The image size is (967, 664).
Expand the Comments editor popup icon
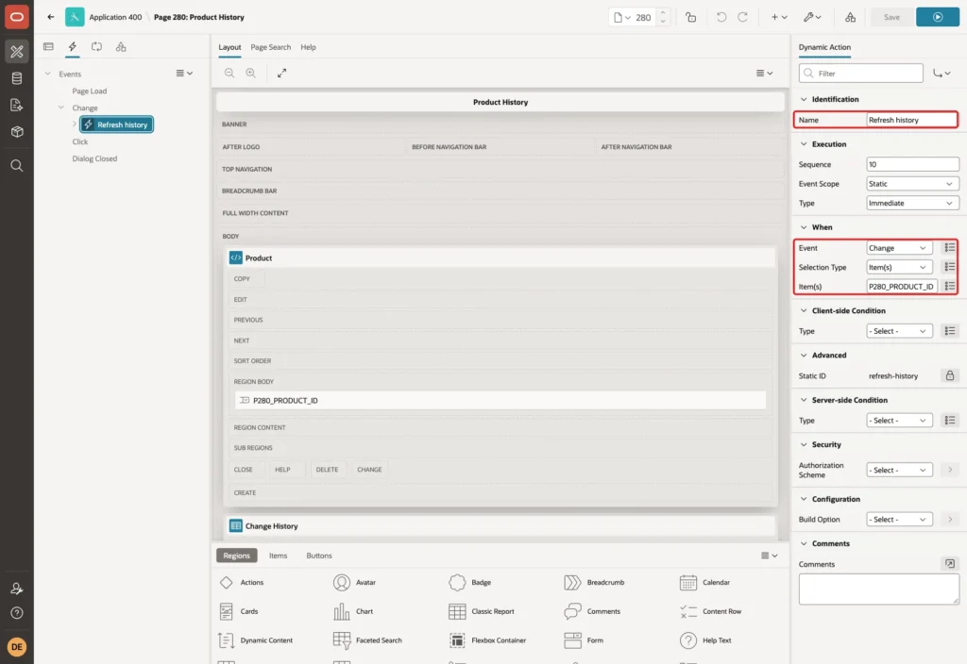[x=949, y=564]
